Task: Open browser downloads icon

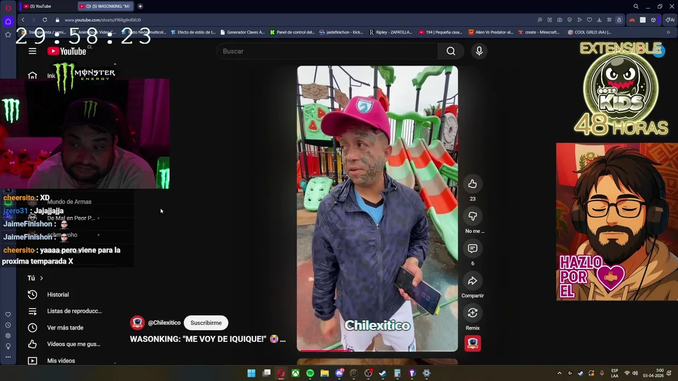Action: click(599, 20)
